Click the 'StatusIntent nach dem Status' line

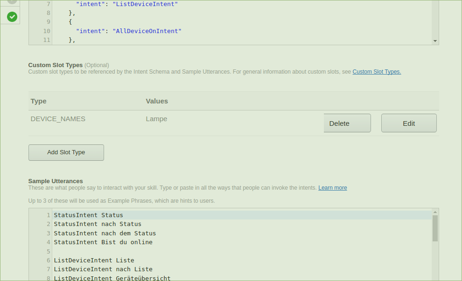(x=105, y=233)
